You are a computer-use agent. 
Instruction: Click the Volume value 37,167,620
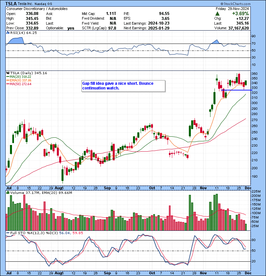238,28
